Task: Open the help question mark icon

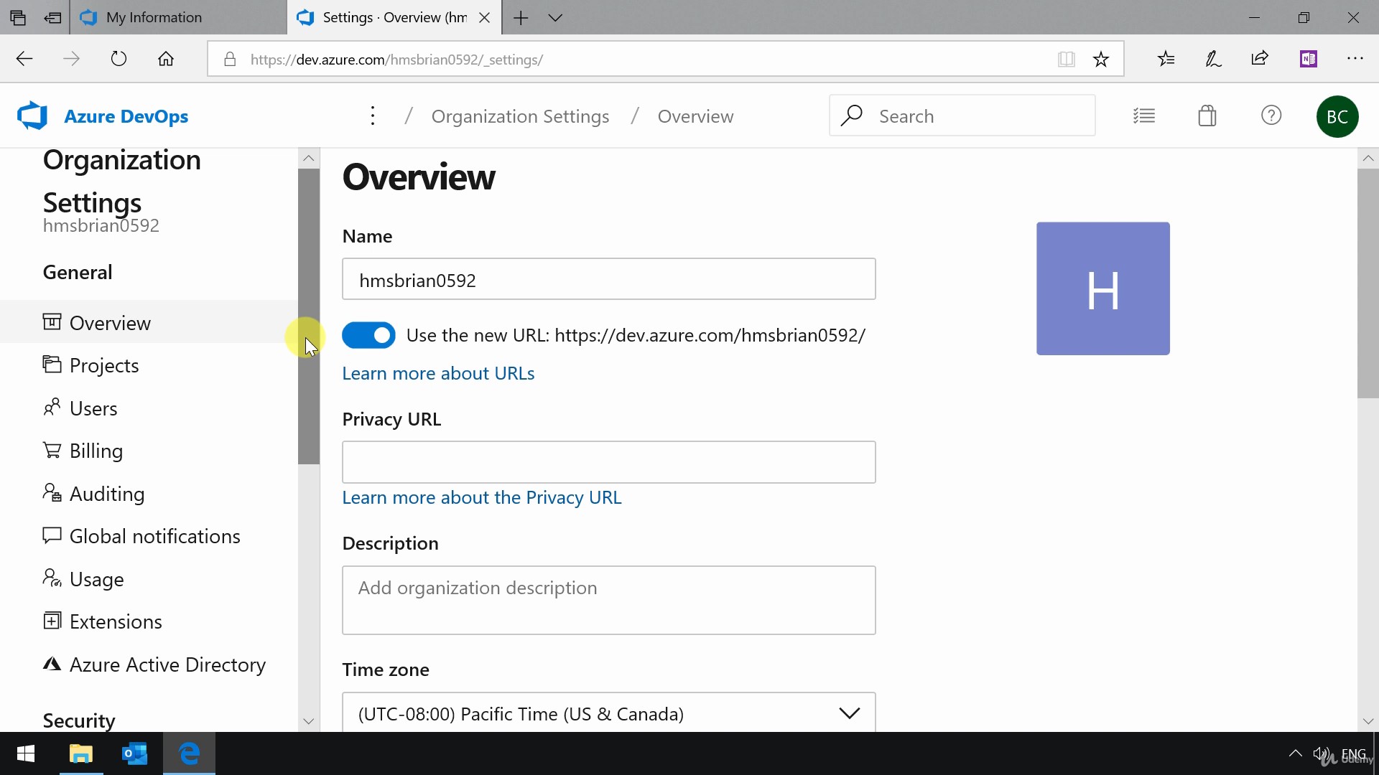Action: 1271,116
